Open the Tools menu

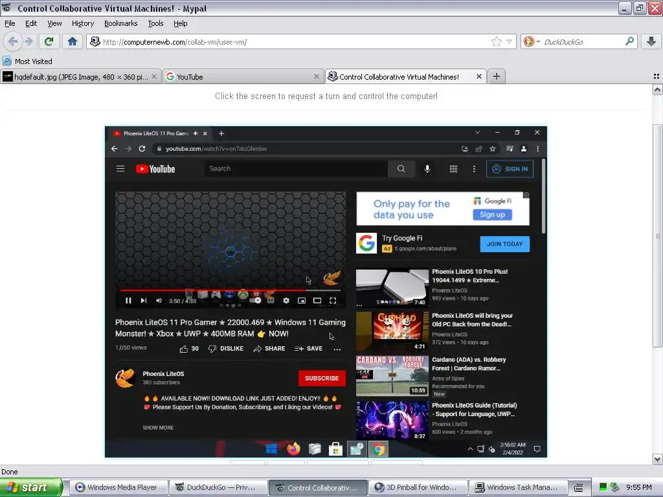pyautogui.click(x=155, y=23)
